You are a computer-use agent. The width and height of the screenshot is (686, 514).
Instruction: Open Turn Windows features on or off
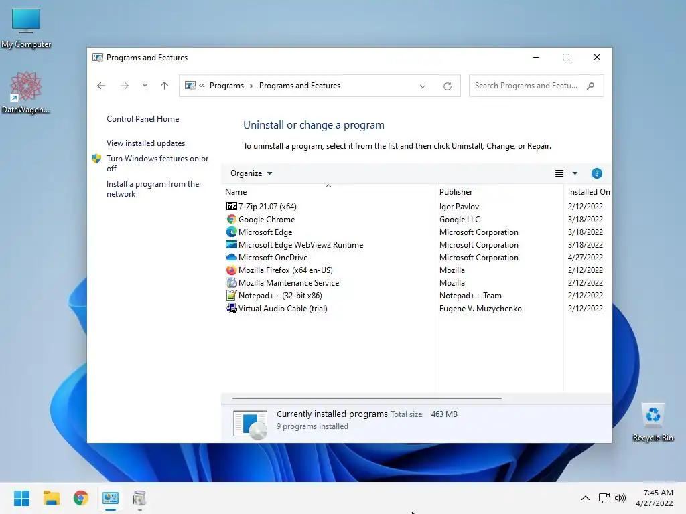pyautogui.click(x=157, y=163)
